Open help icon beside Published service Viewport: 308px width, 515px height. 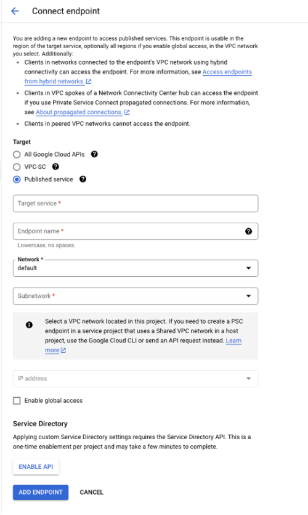(x=83, y=179)
